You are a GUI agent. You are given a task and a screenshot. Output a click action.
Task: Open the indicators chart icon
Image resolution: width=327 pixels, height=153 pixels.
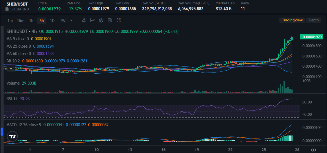(92, 20)
